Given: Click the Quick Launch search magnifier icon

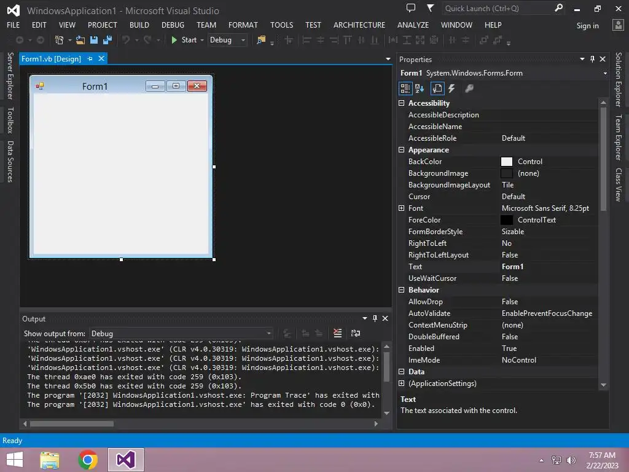Looking at the screenshot, I should click(558, 8).
